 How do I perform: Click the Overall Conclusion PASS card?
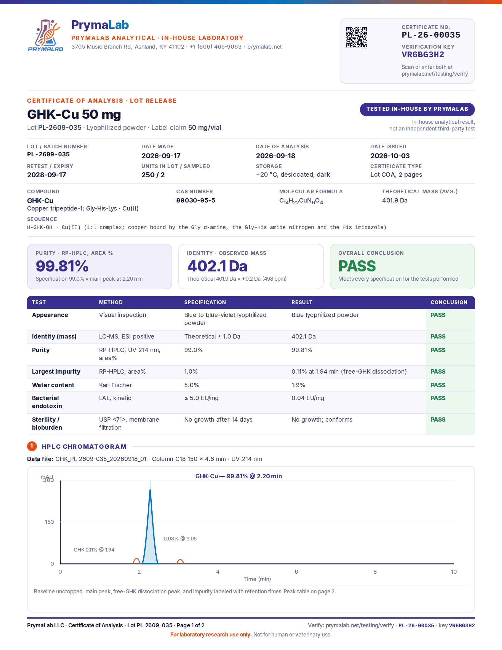tap(402, 267)
